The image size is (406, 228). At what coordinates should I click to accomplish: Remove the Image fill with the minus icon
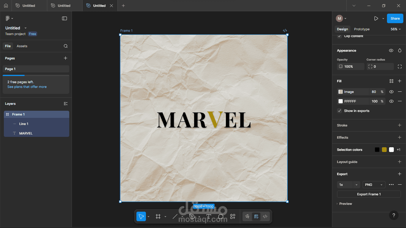(x=400, y=92)
